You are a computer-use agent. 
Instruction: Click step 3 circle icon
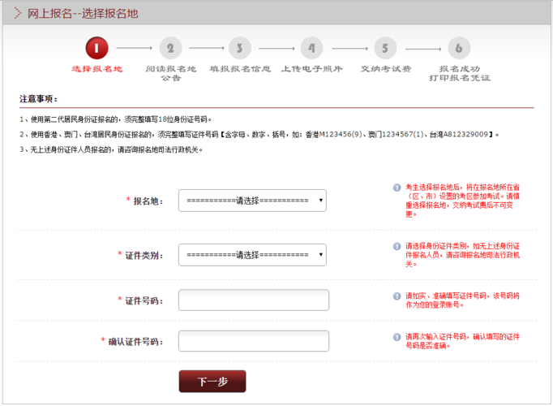pos(240,48)
